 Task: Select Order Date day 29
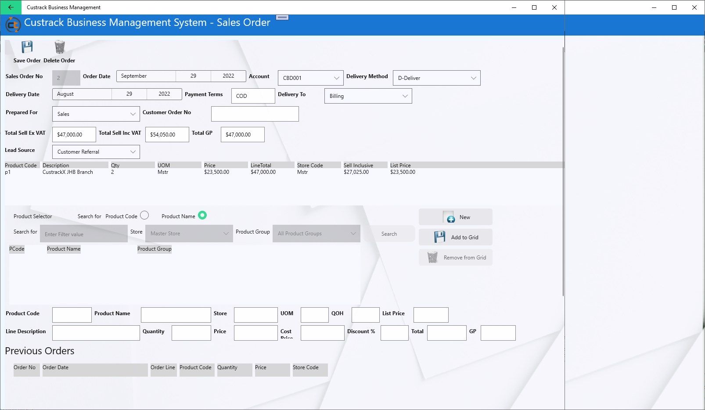pyautogui.click(x=194, y=76)
